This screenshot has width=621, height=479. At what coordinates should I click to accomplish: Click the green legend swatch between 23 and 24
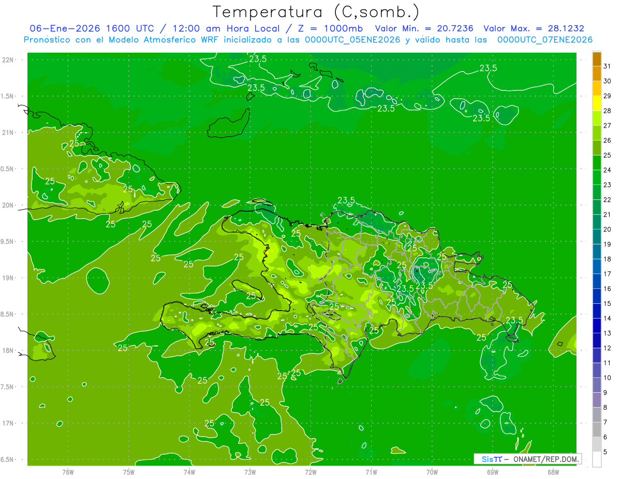pyautogui.click(x=597, y=177)
